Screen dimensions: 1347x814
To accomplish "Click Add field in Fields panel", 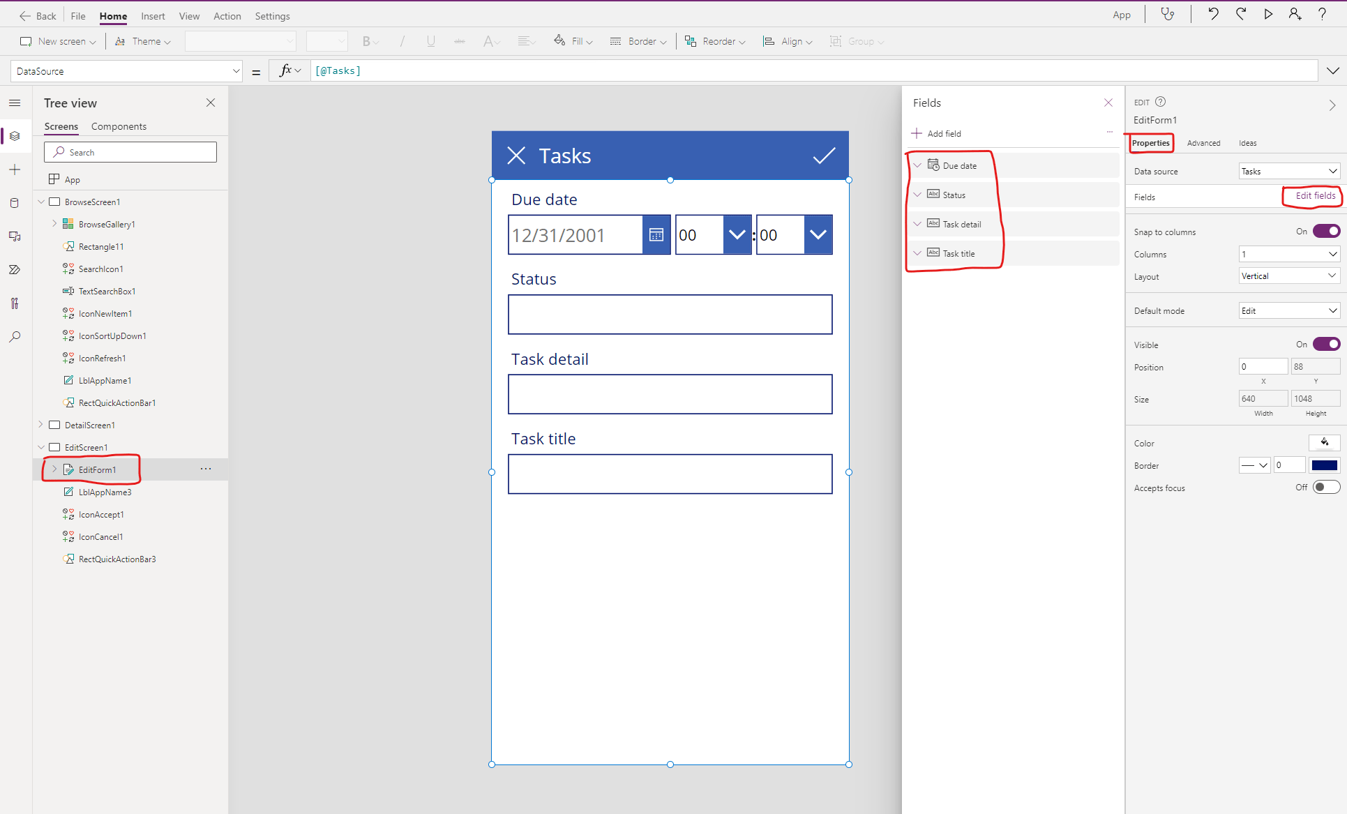I will tap(937, 133).
